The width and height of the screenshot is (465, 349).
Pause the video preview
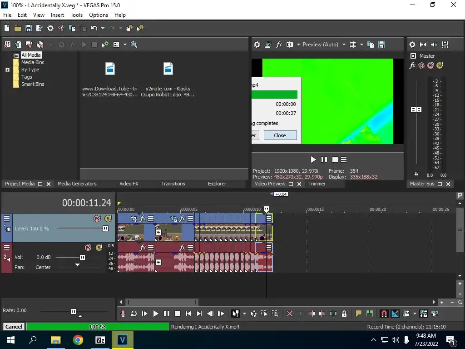pos(324,160)
